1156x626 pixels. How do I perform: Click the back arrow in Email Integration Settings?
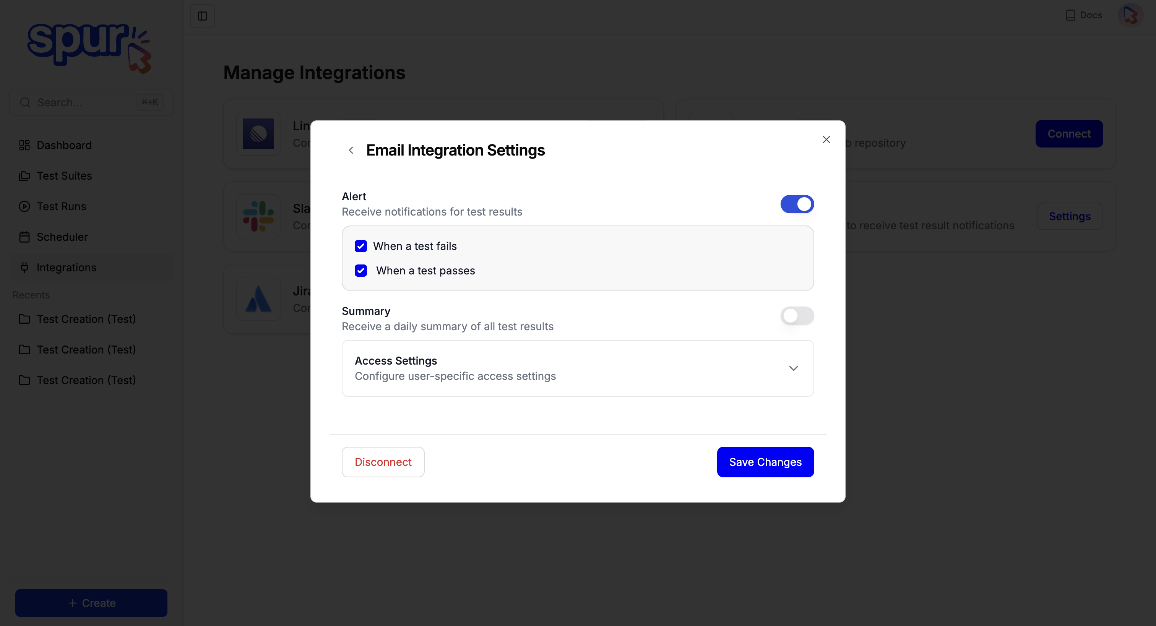pyautogui.click(x=351, y=150)
